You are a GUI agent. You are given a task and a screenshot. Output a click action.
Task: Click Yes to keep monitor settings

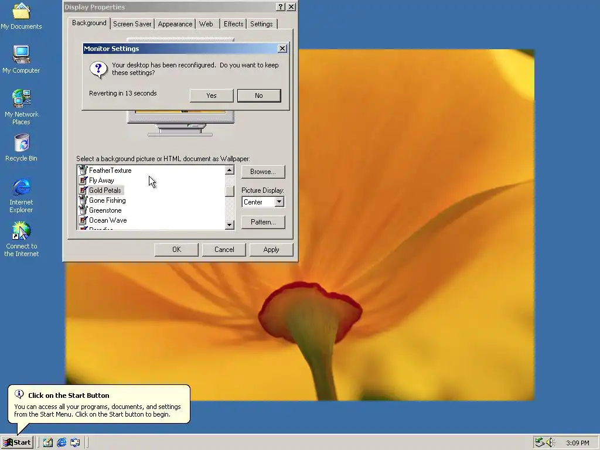(211, 96)
